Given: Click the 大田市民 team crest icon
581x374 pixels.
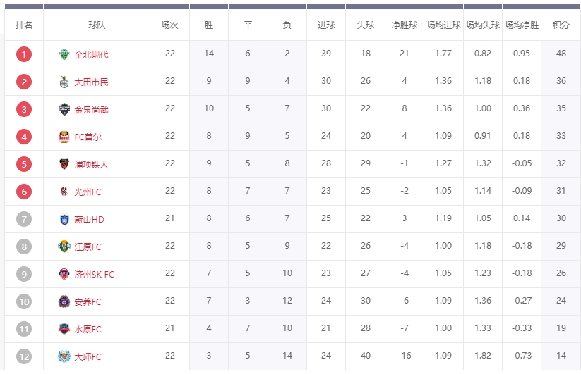Looking at the screenshot, I should click(x=65, y=82).
